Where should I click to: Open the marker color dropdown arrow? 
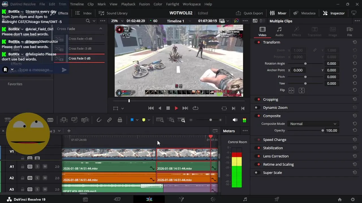click(149, 120)
